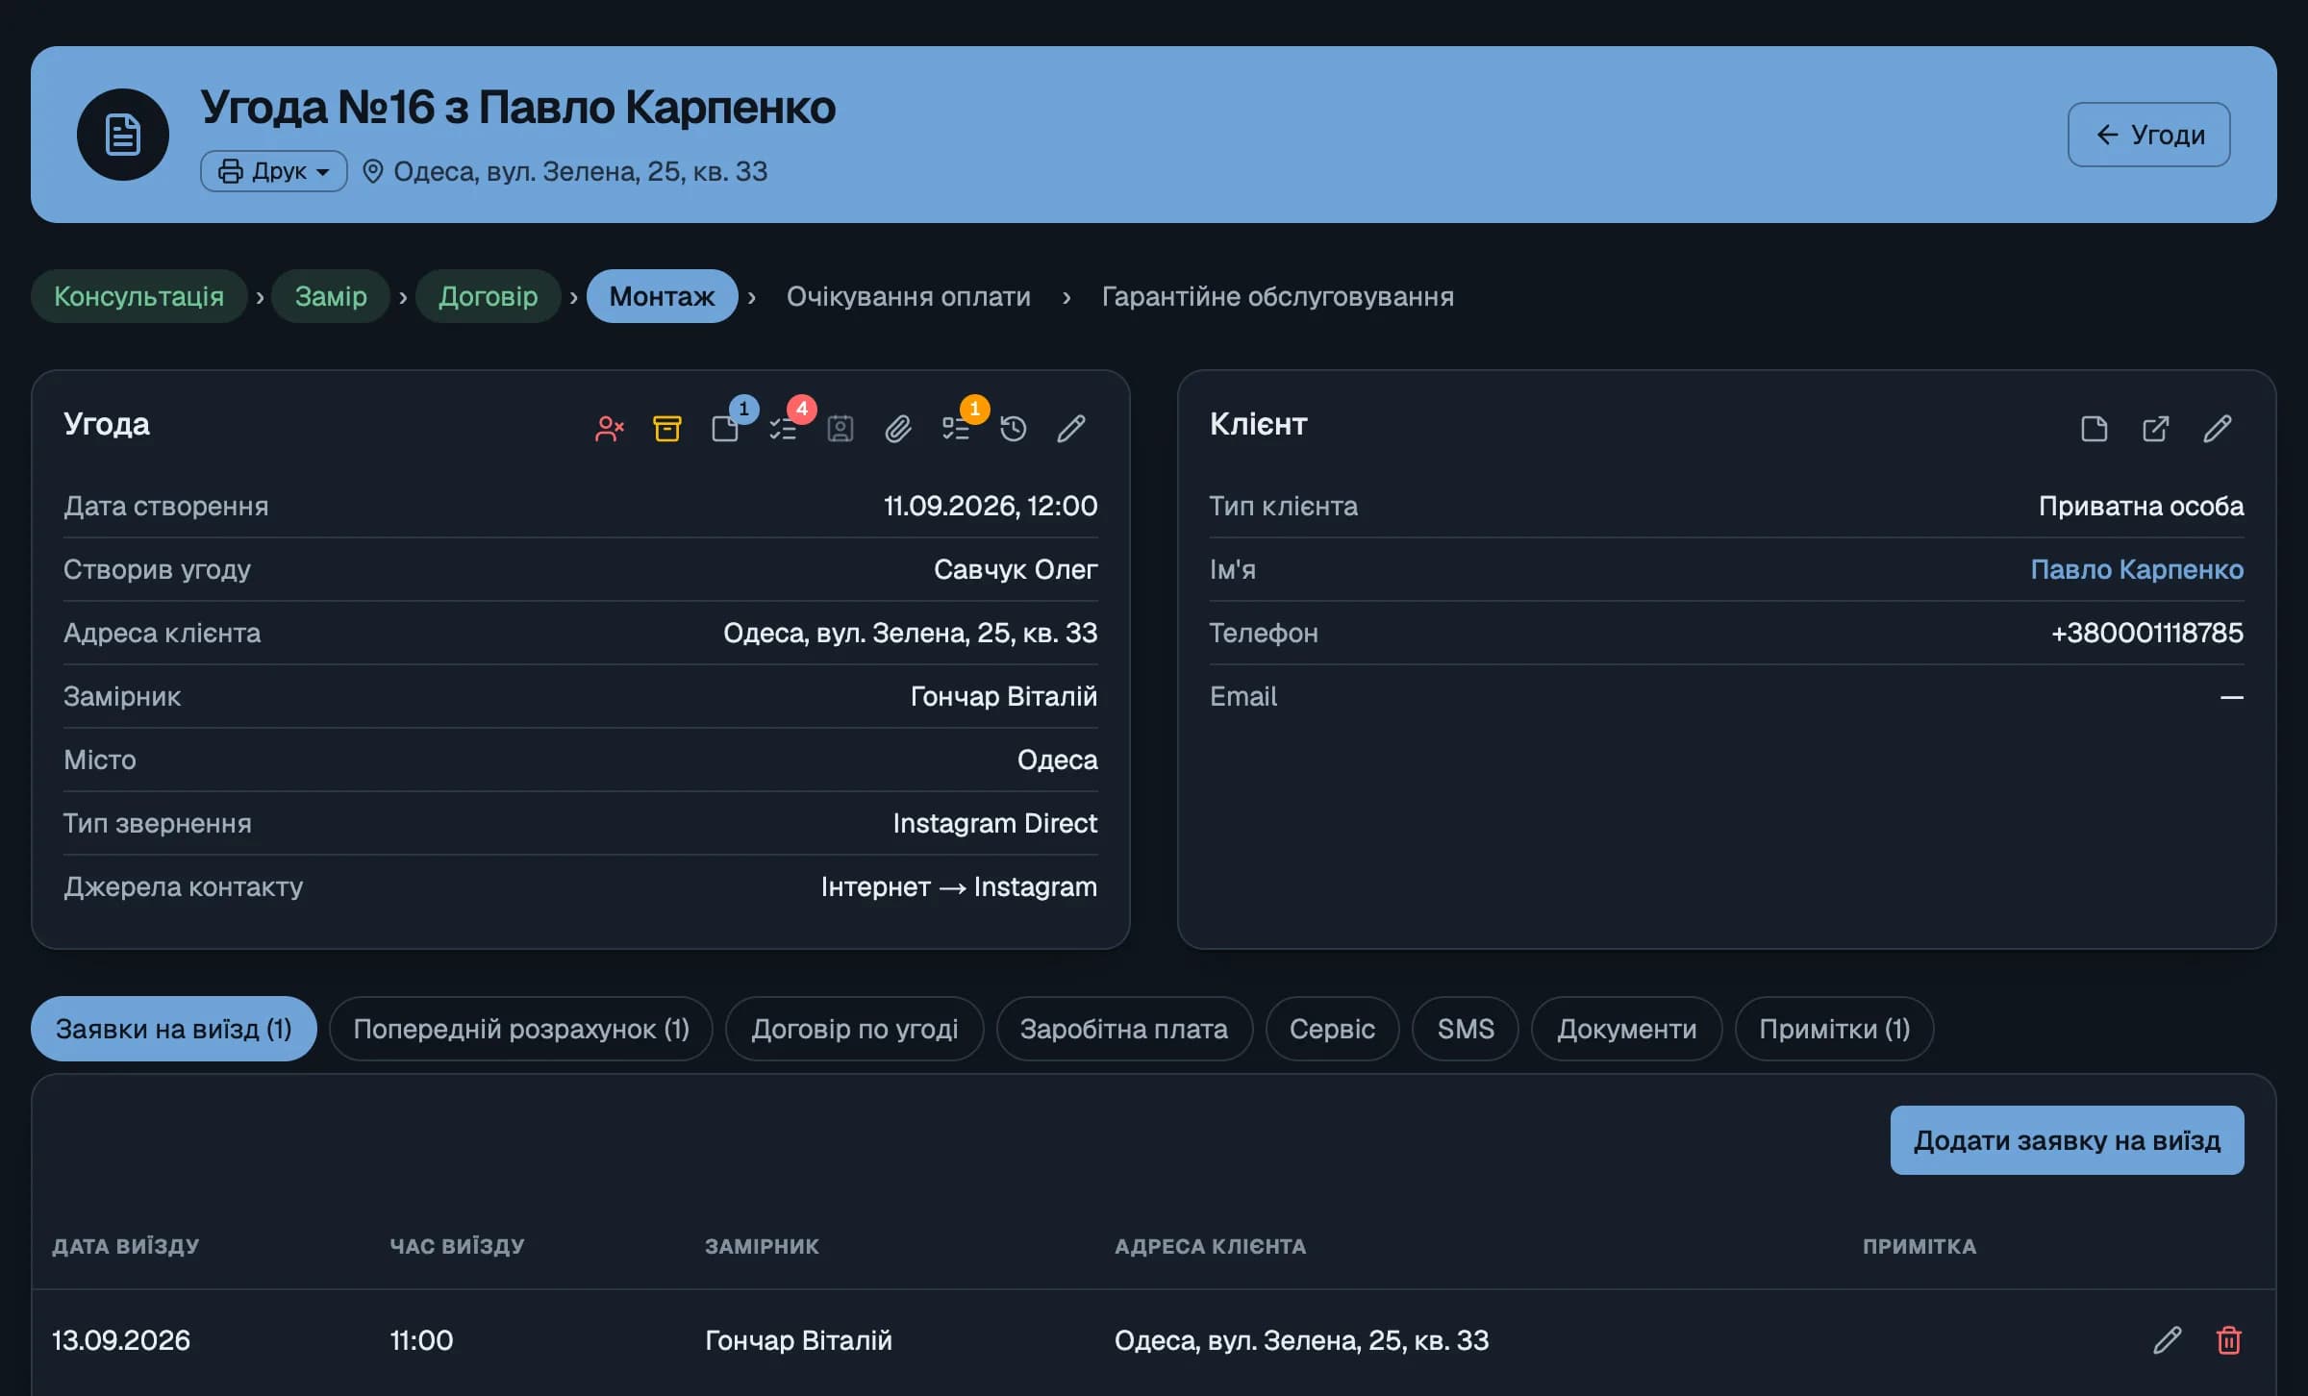Image resolution: width=2308 pixels, height=1396 pixels.
Task: Expand the Друк print dropdown
Action: [274, 171]
